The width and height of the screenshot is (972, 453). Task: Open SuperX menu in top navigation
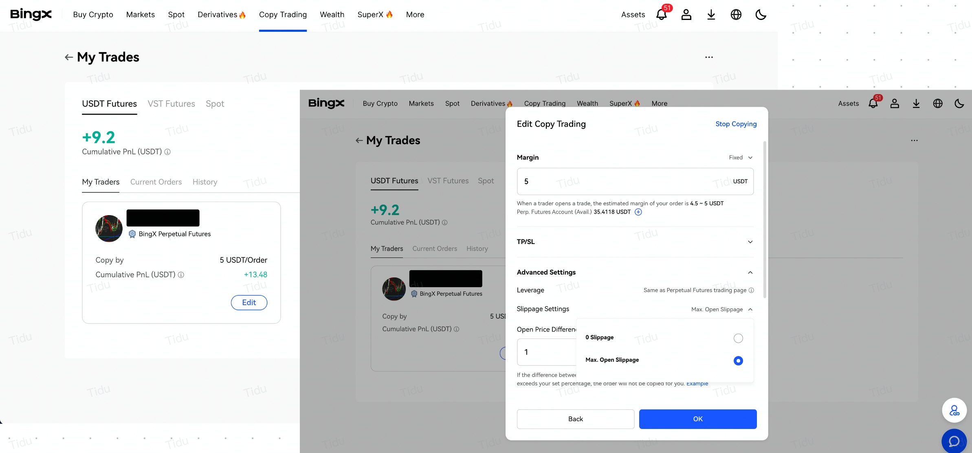tap(370, 15)
